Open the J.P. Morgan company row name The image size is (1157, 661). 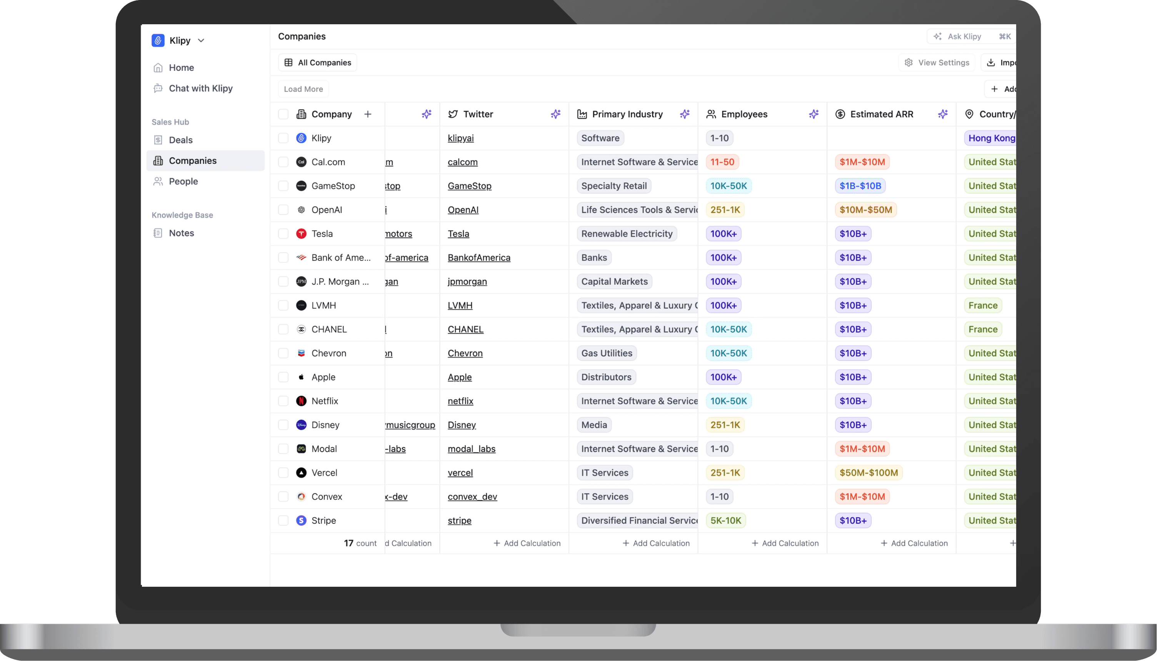(x=340, y=282)
